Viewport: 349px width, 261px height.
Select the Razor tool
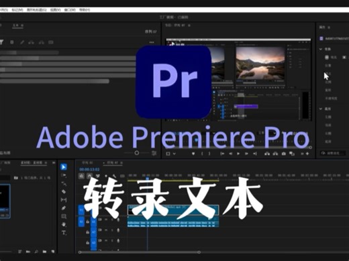pyautogui.click(x=64, y=191)
